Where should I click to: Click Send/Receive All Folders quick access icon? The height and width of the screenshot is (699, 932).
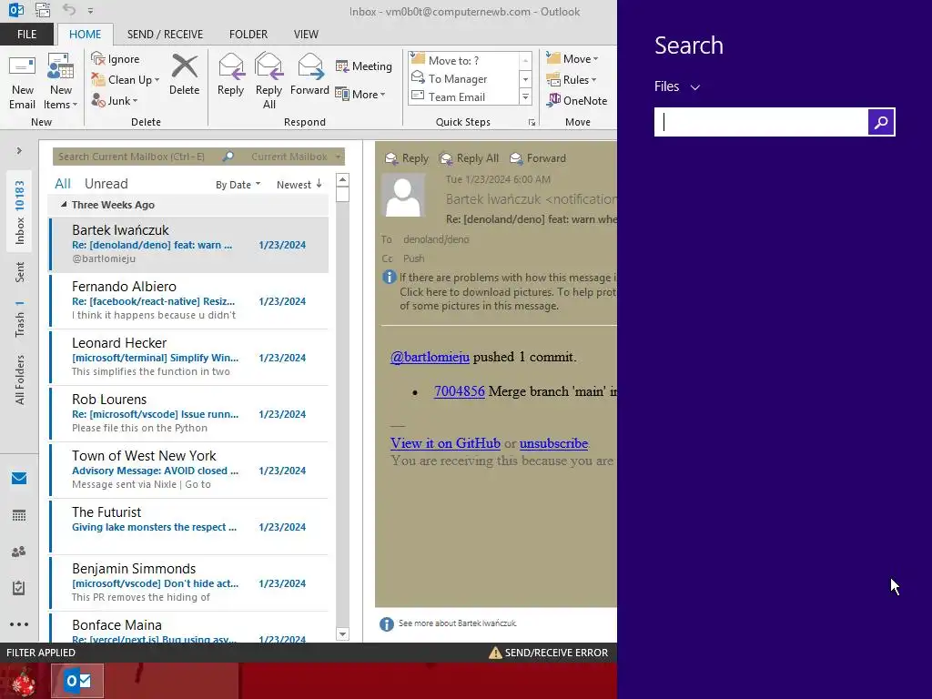pyautogui.click(x=43, y=10)
